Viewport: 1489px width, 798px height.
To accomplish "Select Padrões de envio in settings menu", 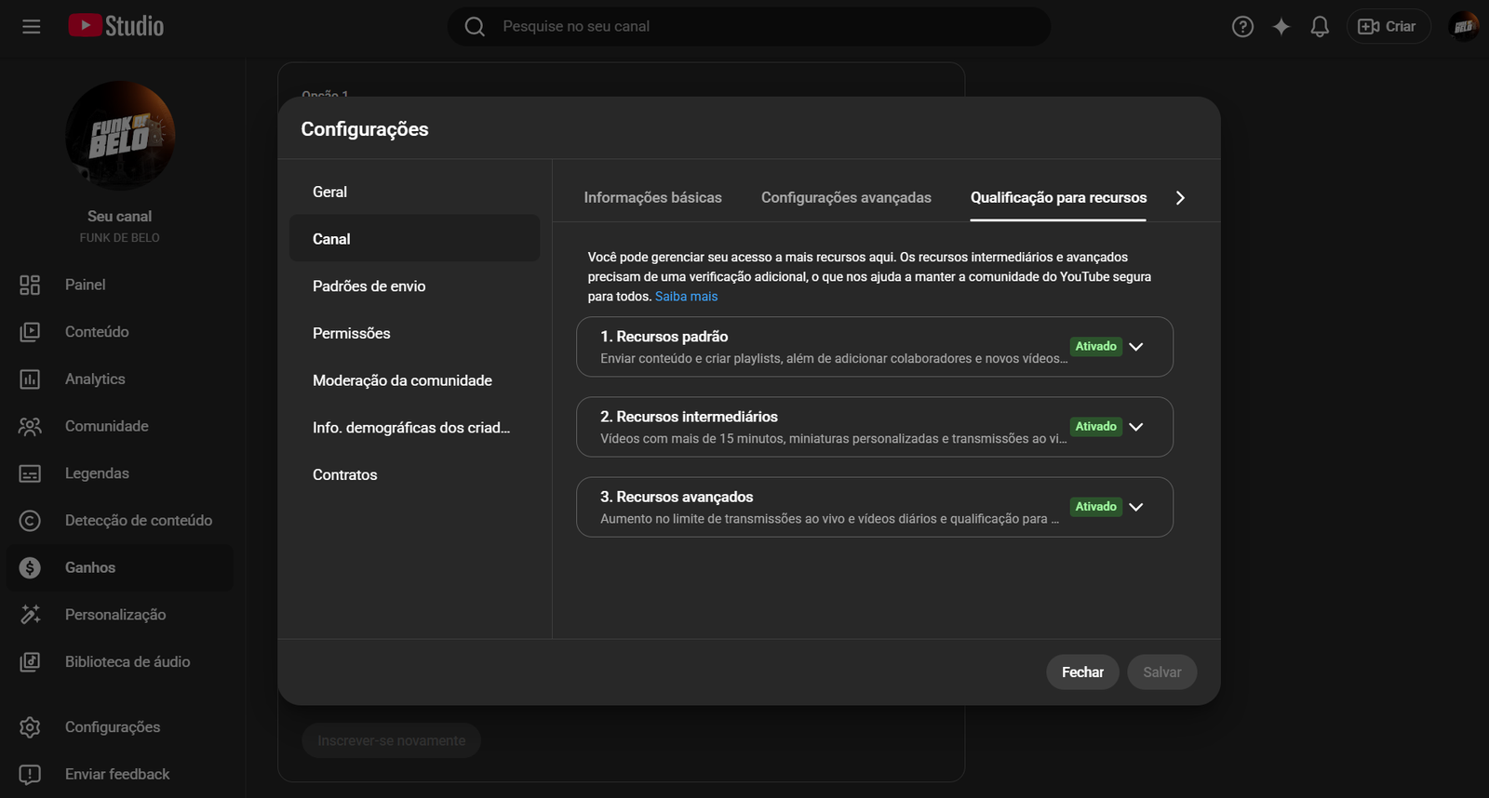I will [369, 286].
